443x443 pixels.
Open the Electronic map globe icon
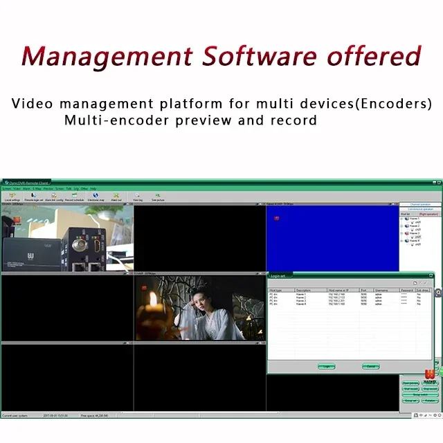[96, 197]
